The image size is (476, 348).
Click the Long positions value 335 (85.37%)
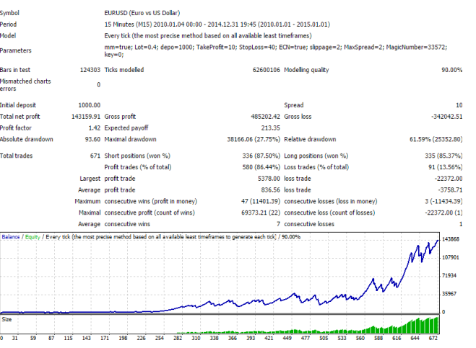pyautogui.click(x=443, y=156)
